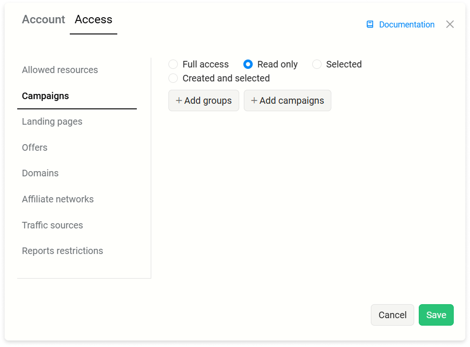The width and height of the screenshot is (470, 347).
Task: Show Affiliate networks access settings
Action: click(58, 199)
